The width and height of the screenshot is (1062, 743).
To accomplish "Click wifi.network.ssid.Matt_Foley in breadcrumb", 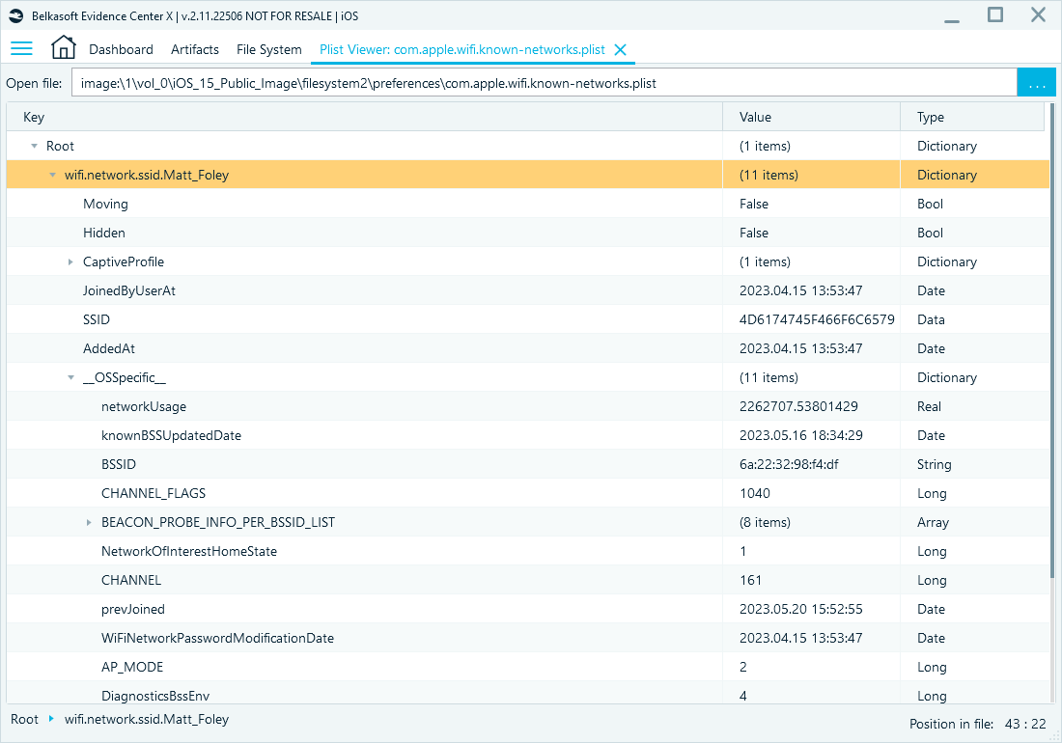I will [147, 719].
